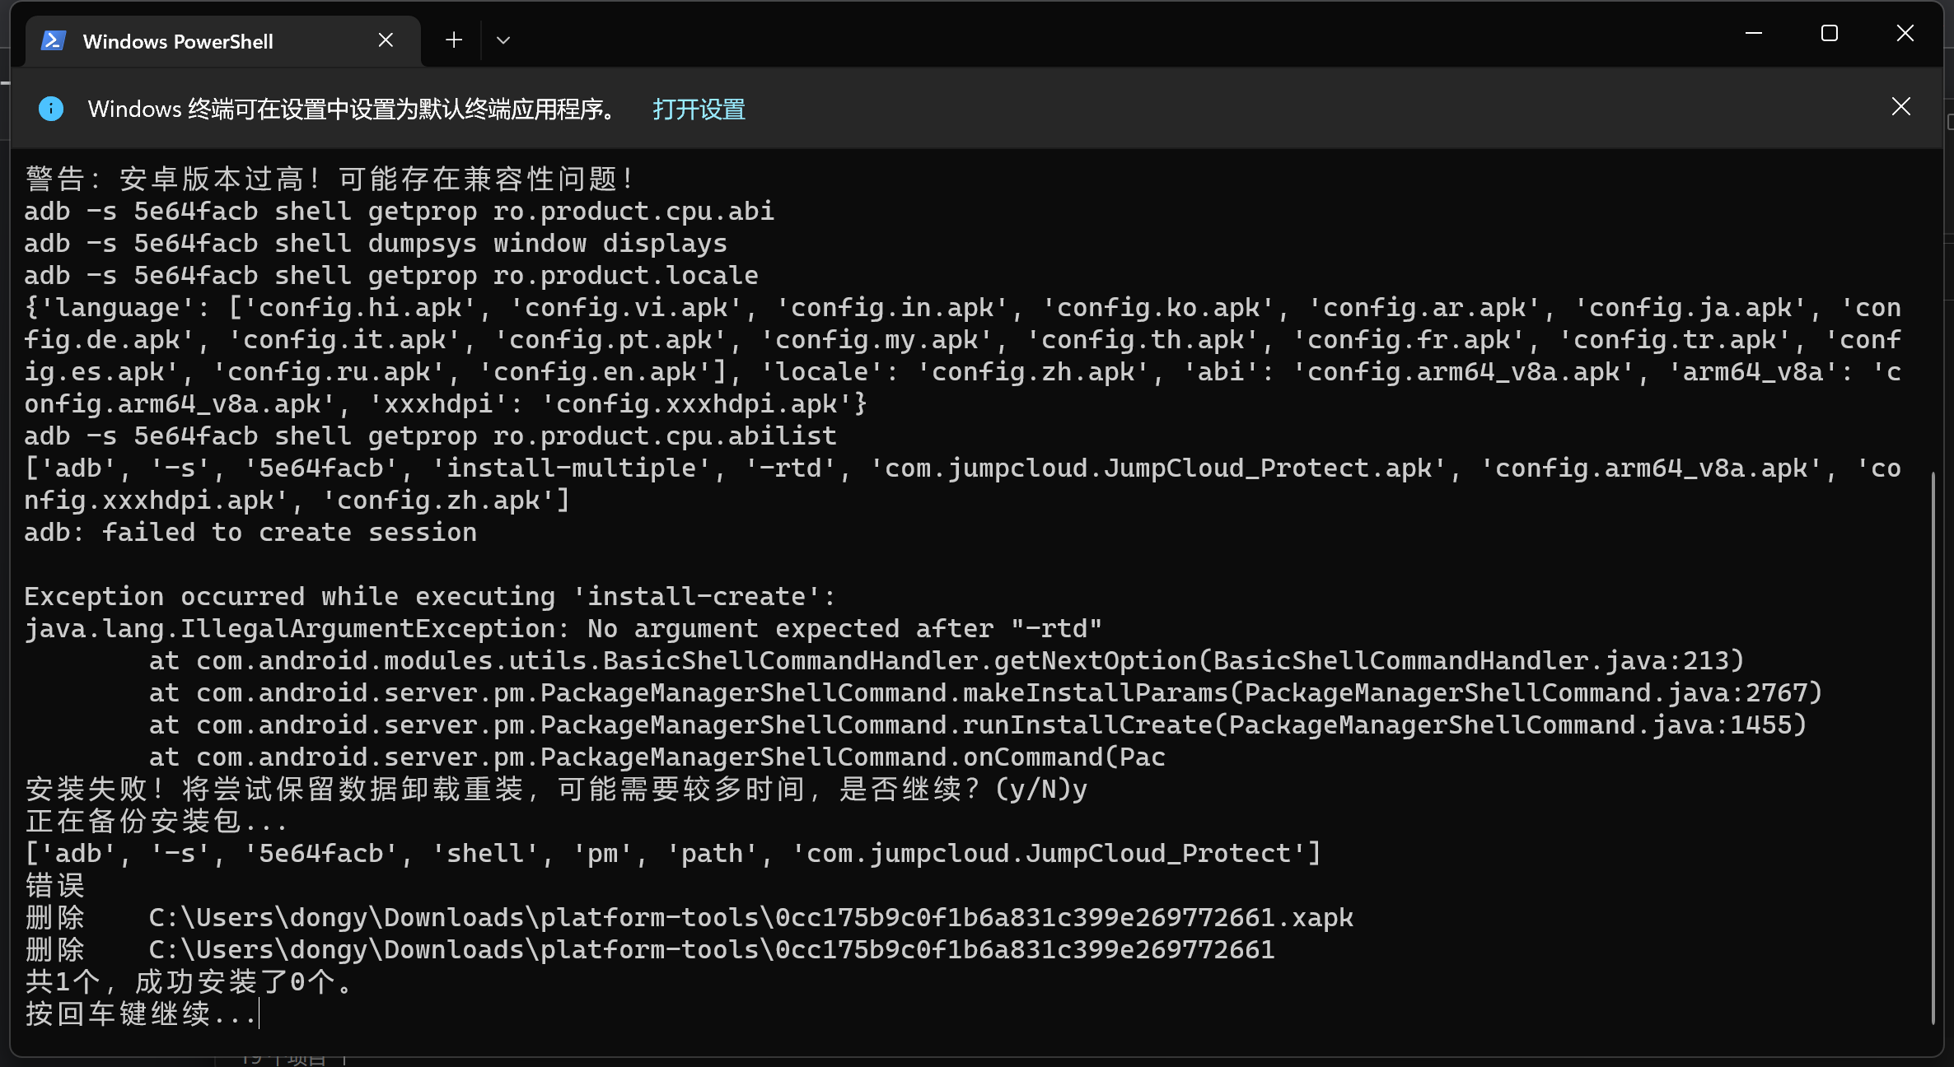Open settings via 打开设置 link
The width and height of the screenshot is (1954, 1067).
tap(699, 109)
